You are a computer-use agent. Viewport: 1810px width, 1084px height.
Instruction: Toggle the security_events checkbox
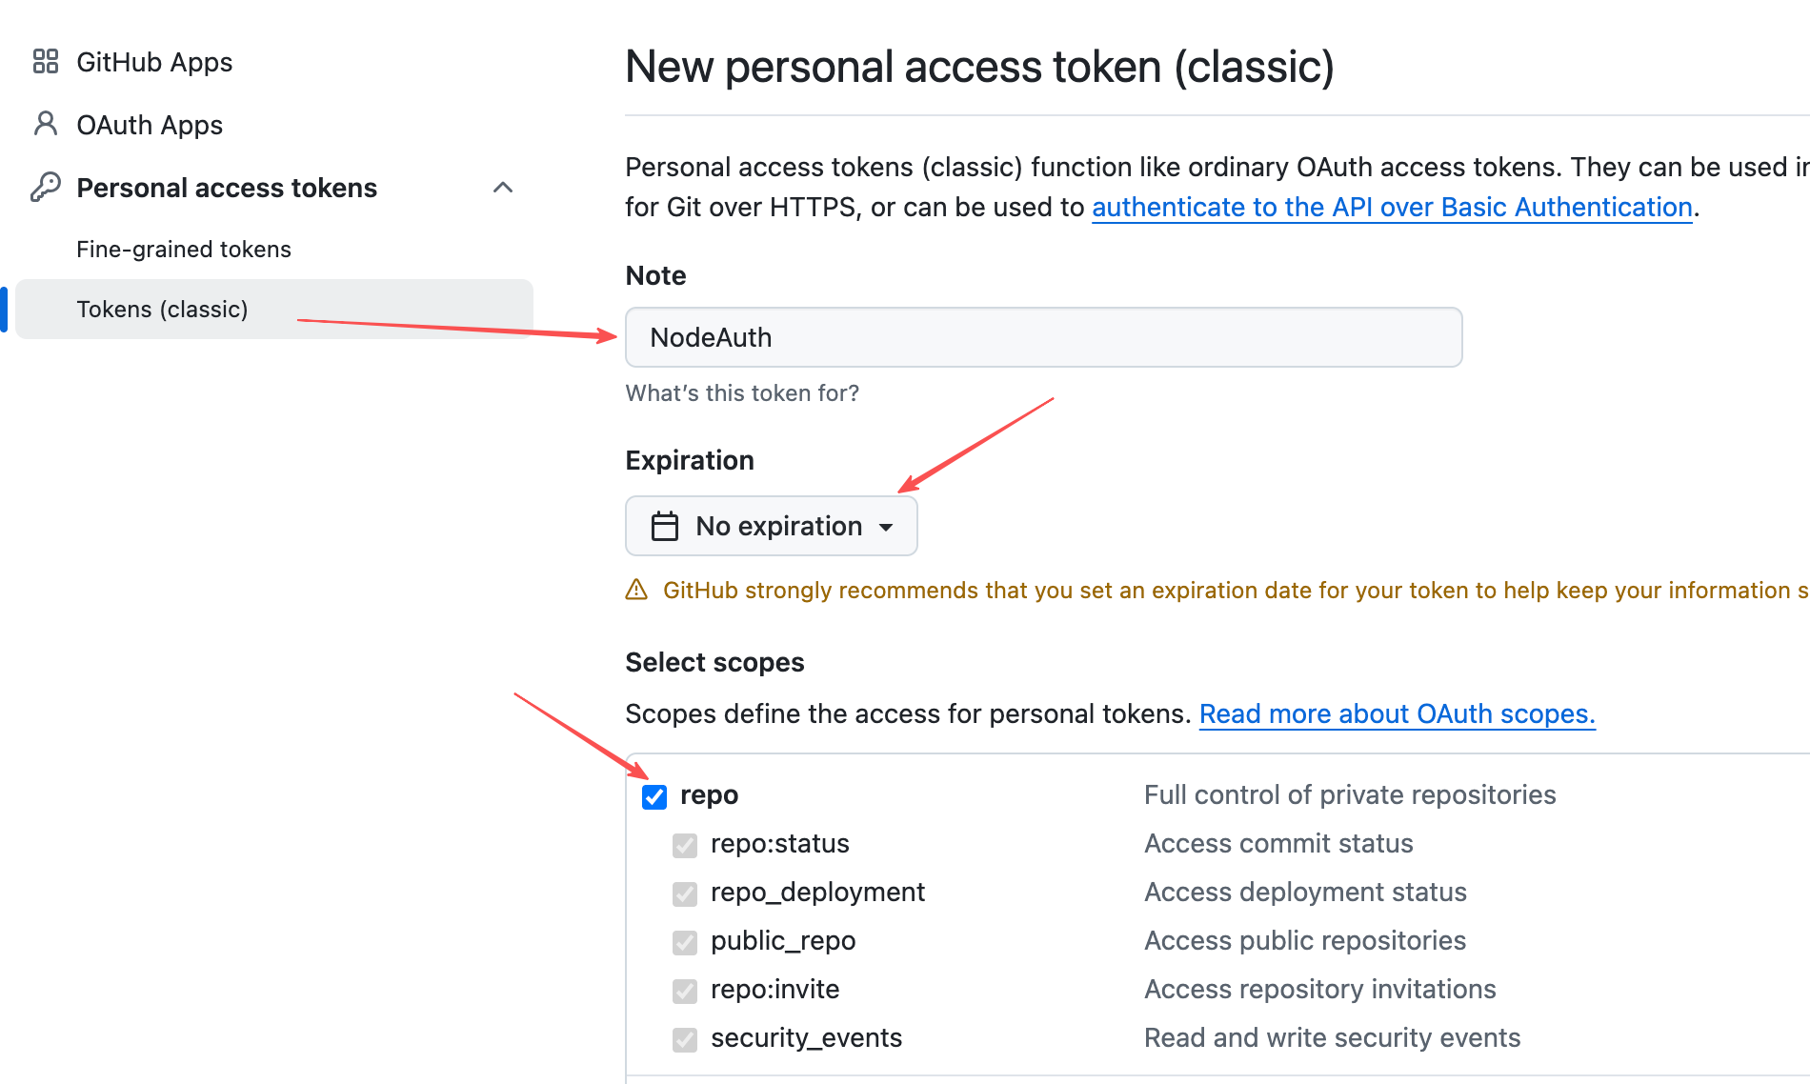pyautogui.click(x=685, y=1039)
